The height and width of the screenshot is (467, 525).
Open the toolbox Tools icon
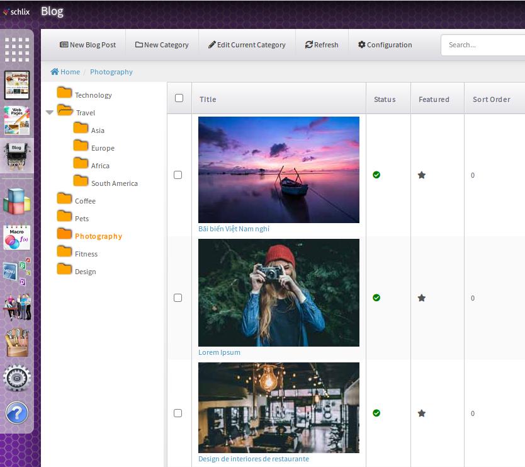(17, 342)
